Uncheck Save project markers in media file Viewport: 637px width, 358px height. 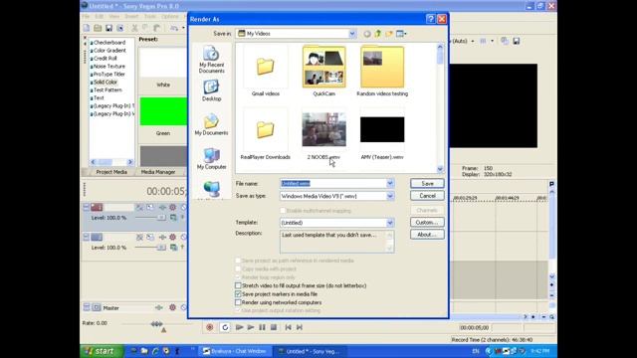click(238, 294)
